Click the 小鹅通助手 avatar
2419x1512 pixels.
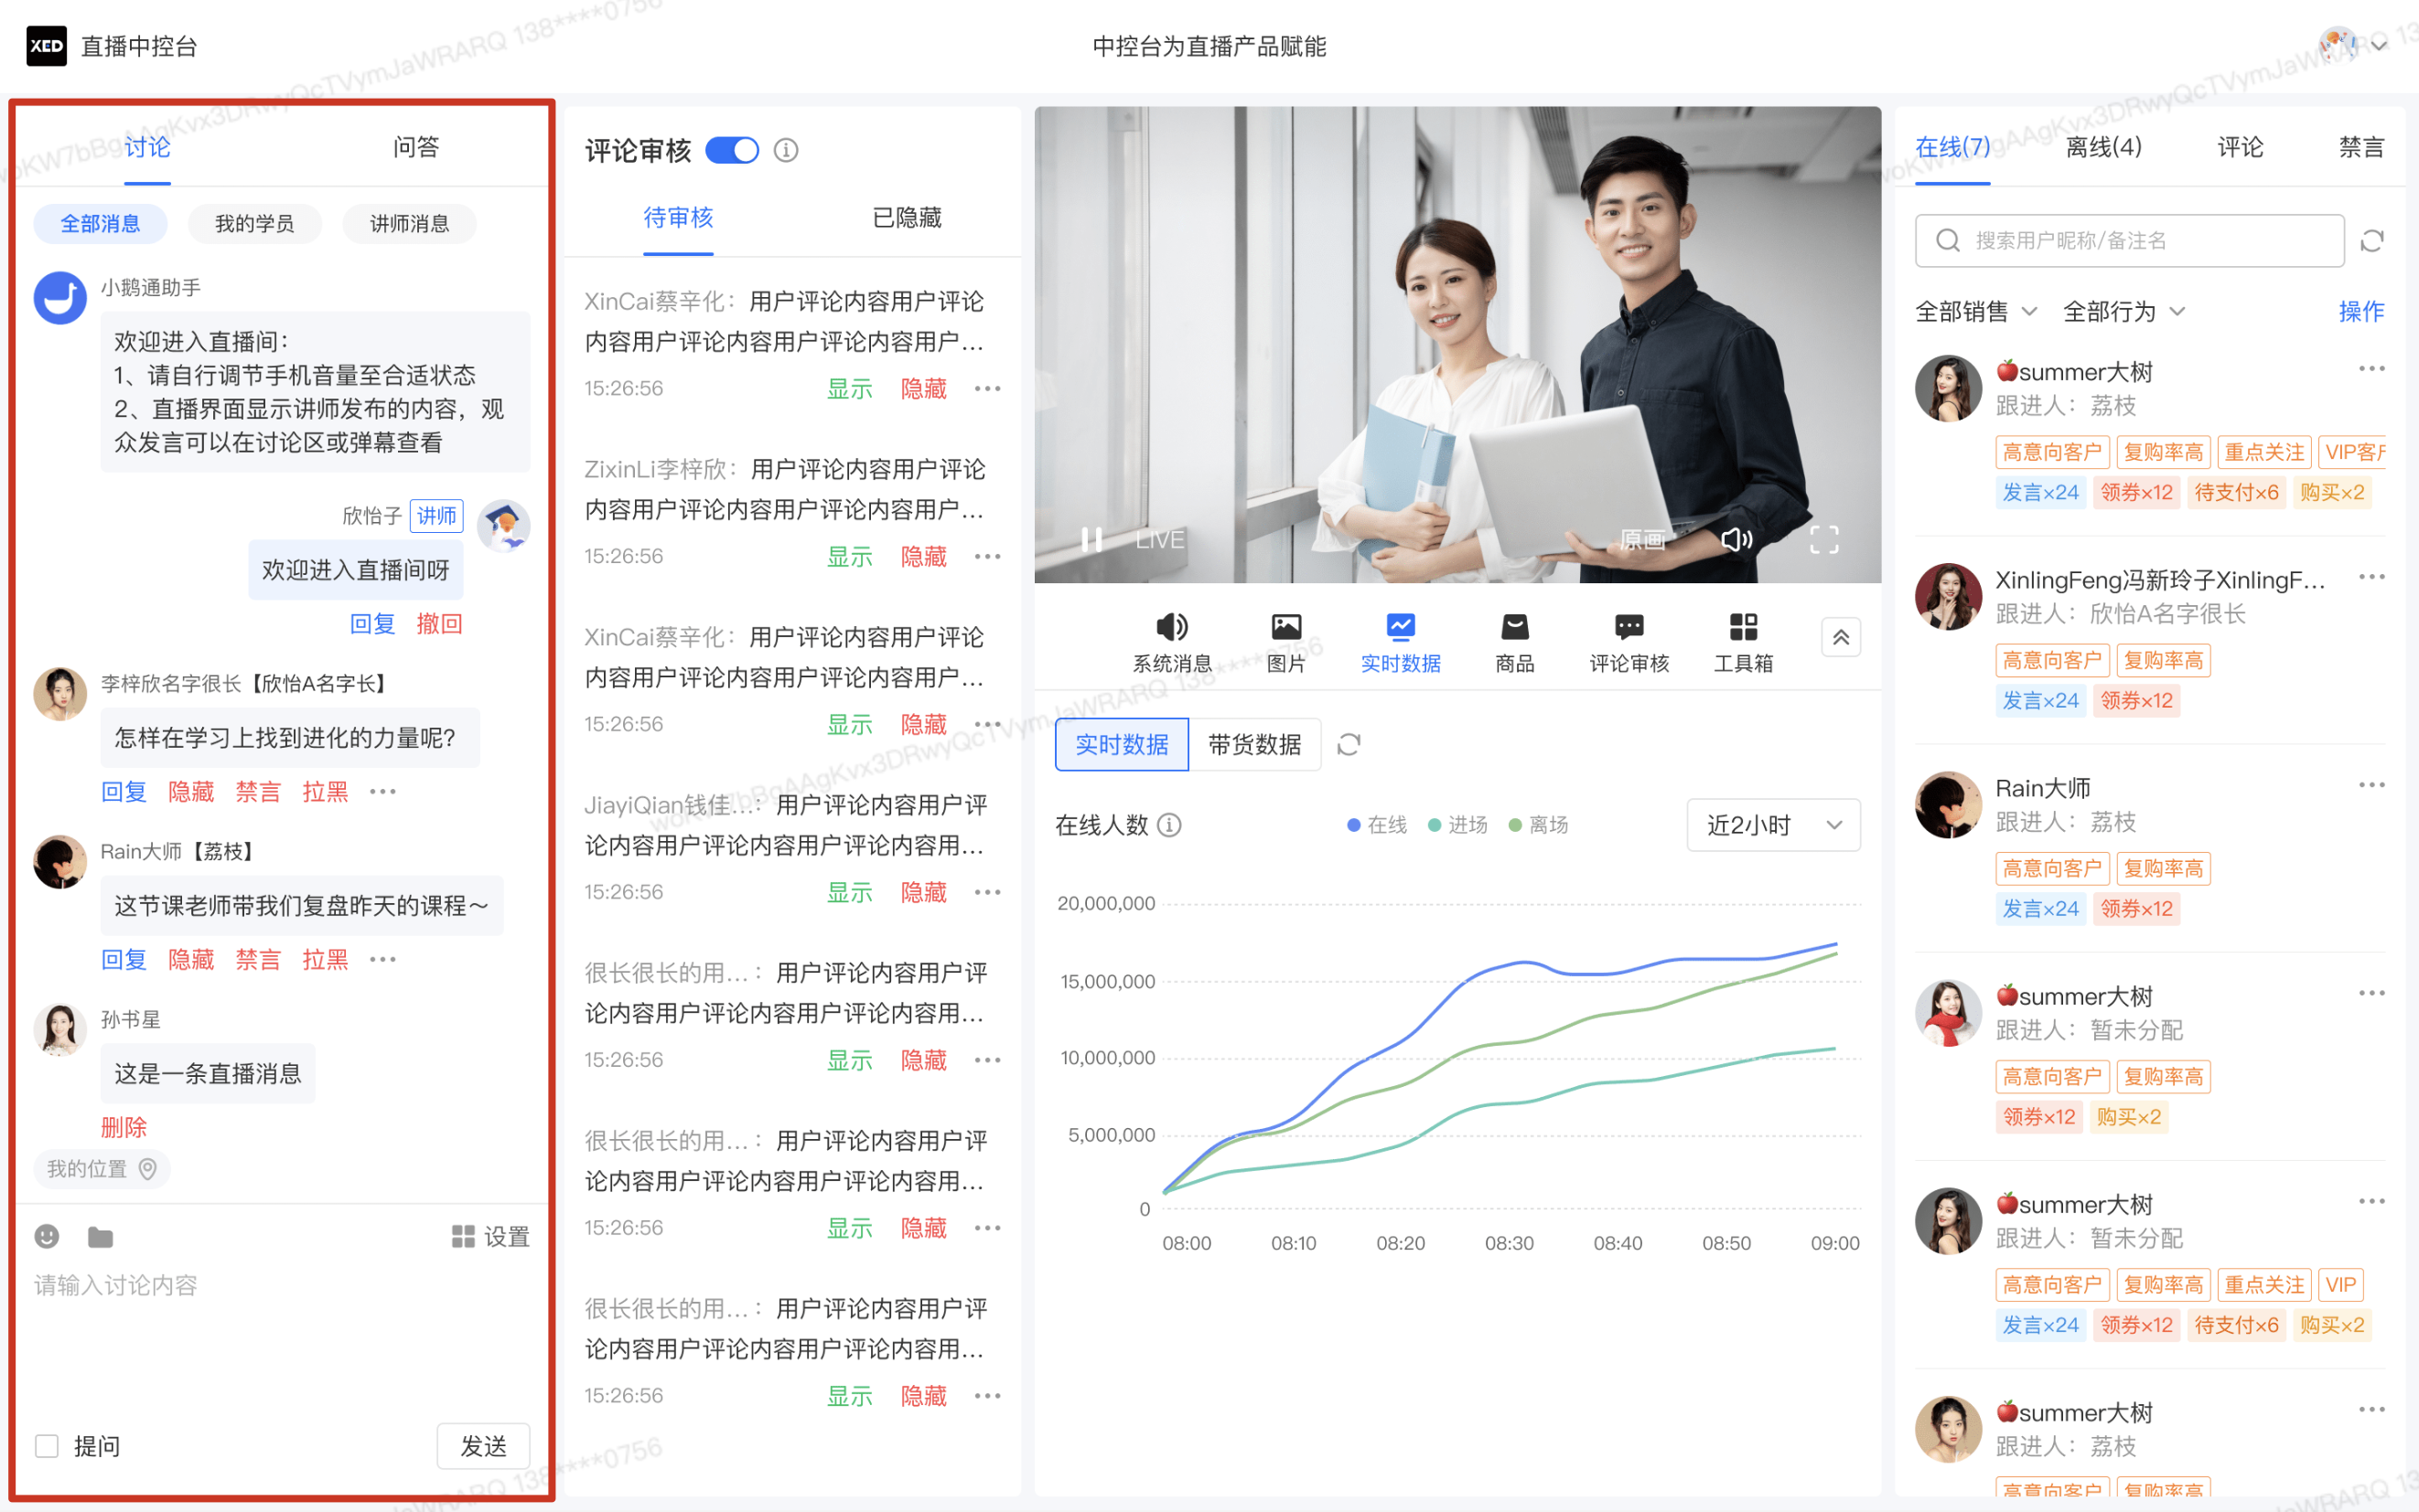(x=60, y=298)
